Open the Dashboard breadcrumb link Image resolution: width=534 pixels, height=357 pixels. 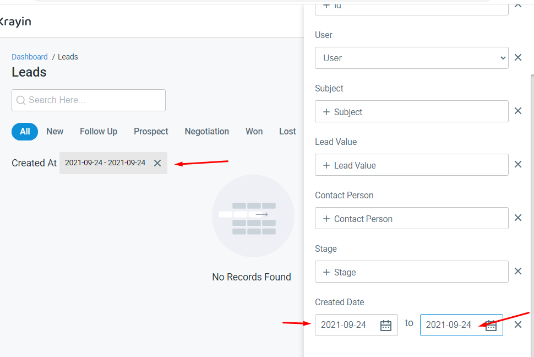[x=30, y=57]
